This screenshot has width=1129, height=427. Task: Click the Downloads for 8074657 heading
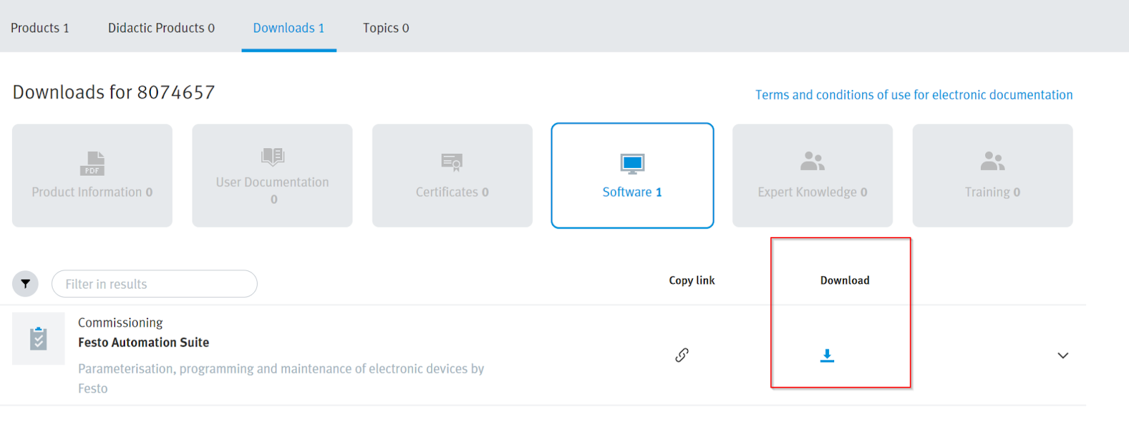(114, 92)
